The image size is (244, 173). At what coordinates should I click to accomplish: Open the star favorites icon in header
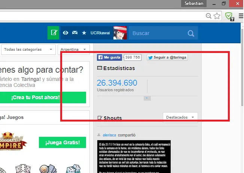84,33
